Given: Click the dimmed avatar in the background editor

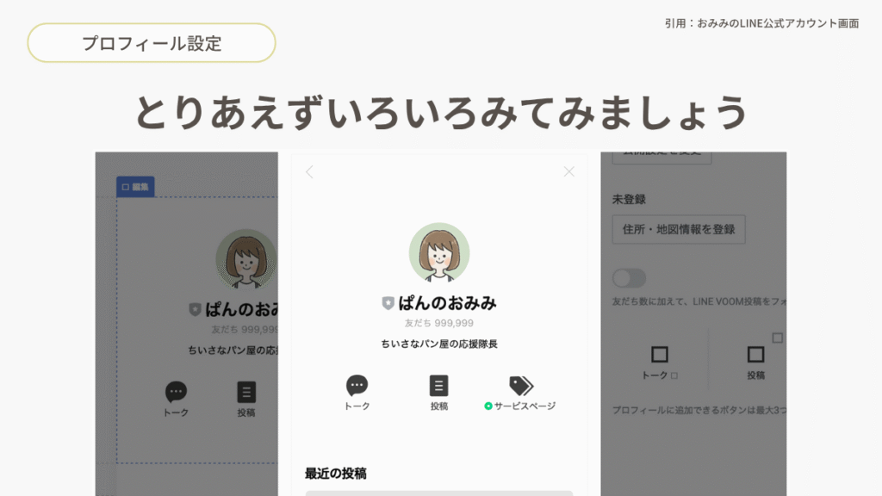Looking at the screenshot, I should point(245,259).
